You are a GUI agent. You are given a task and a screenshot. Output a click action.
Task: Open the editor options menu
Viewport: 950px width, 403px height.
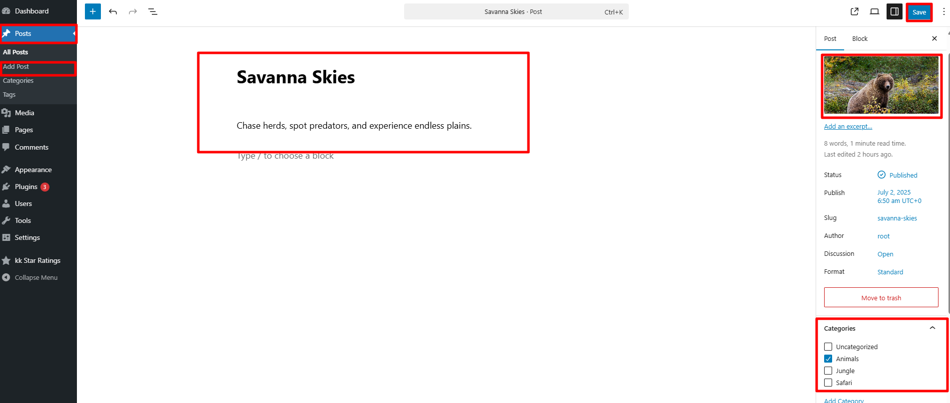944,11
